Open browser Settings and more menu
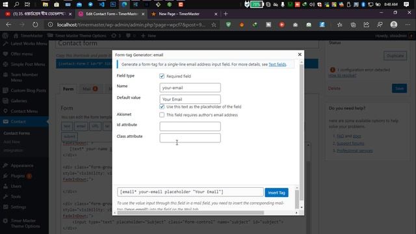This screenshot has width=416, height=234. (x=408, y=25)
